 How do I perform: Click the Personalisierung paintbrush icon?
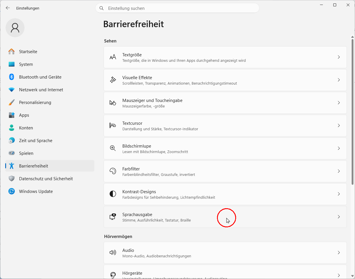coord(12,103)
